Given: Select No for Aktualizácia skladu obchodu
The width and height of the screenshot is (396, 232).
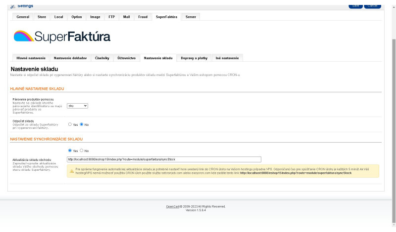Looking at the screenshot, I should pos(82,151).
